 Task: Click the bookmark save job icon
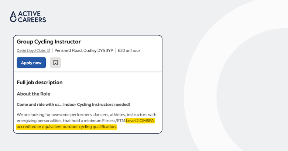55,63
